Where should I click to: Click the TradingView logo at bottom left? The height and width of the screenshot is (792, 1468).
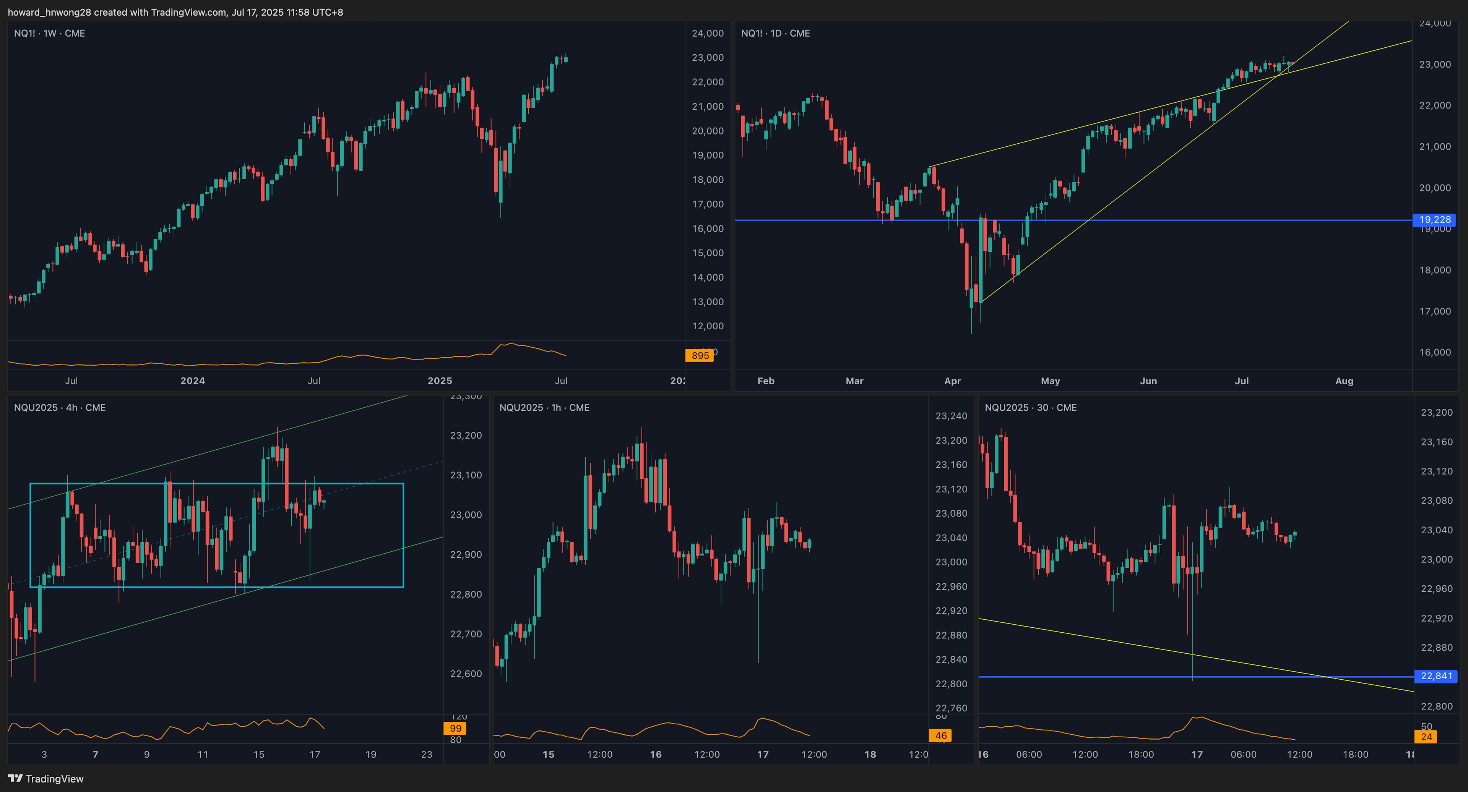[x=45, y=778]
